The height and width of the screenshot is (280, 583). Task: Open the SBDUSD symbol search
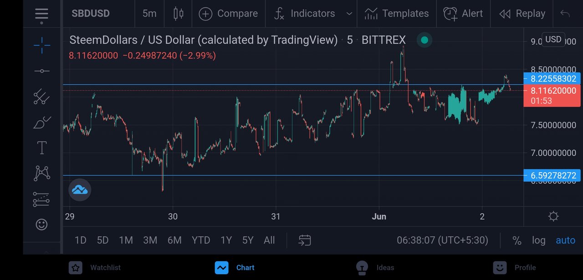point(91,14)
